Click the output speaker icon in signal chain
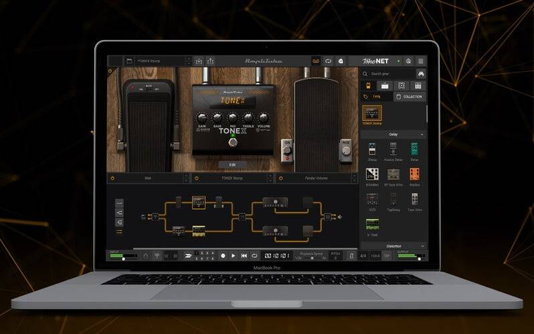The height and width of the screenshot is (334, 534). (339, 216)
